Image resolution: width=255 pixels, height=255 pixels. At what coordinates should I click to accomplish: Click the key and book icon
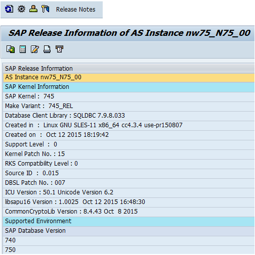tap(46, 9)
